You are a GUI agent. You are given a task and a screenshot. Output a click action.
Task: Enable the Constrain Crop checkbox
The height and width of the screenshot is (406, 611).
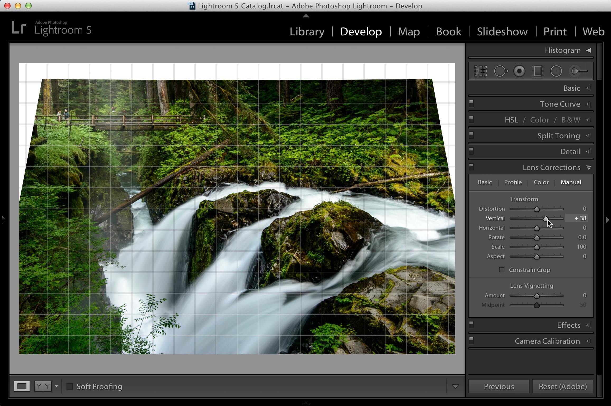(x=502, y=270)
